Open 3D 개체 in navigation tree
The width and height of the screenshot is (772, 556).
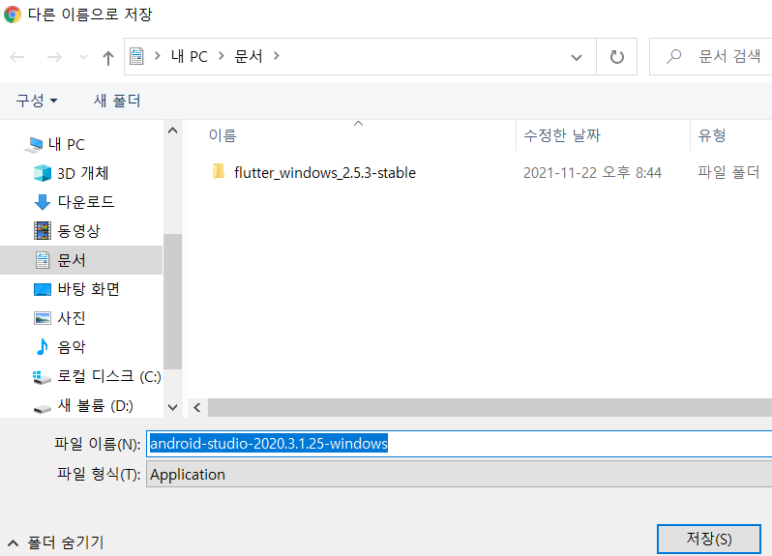[83, 173]
